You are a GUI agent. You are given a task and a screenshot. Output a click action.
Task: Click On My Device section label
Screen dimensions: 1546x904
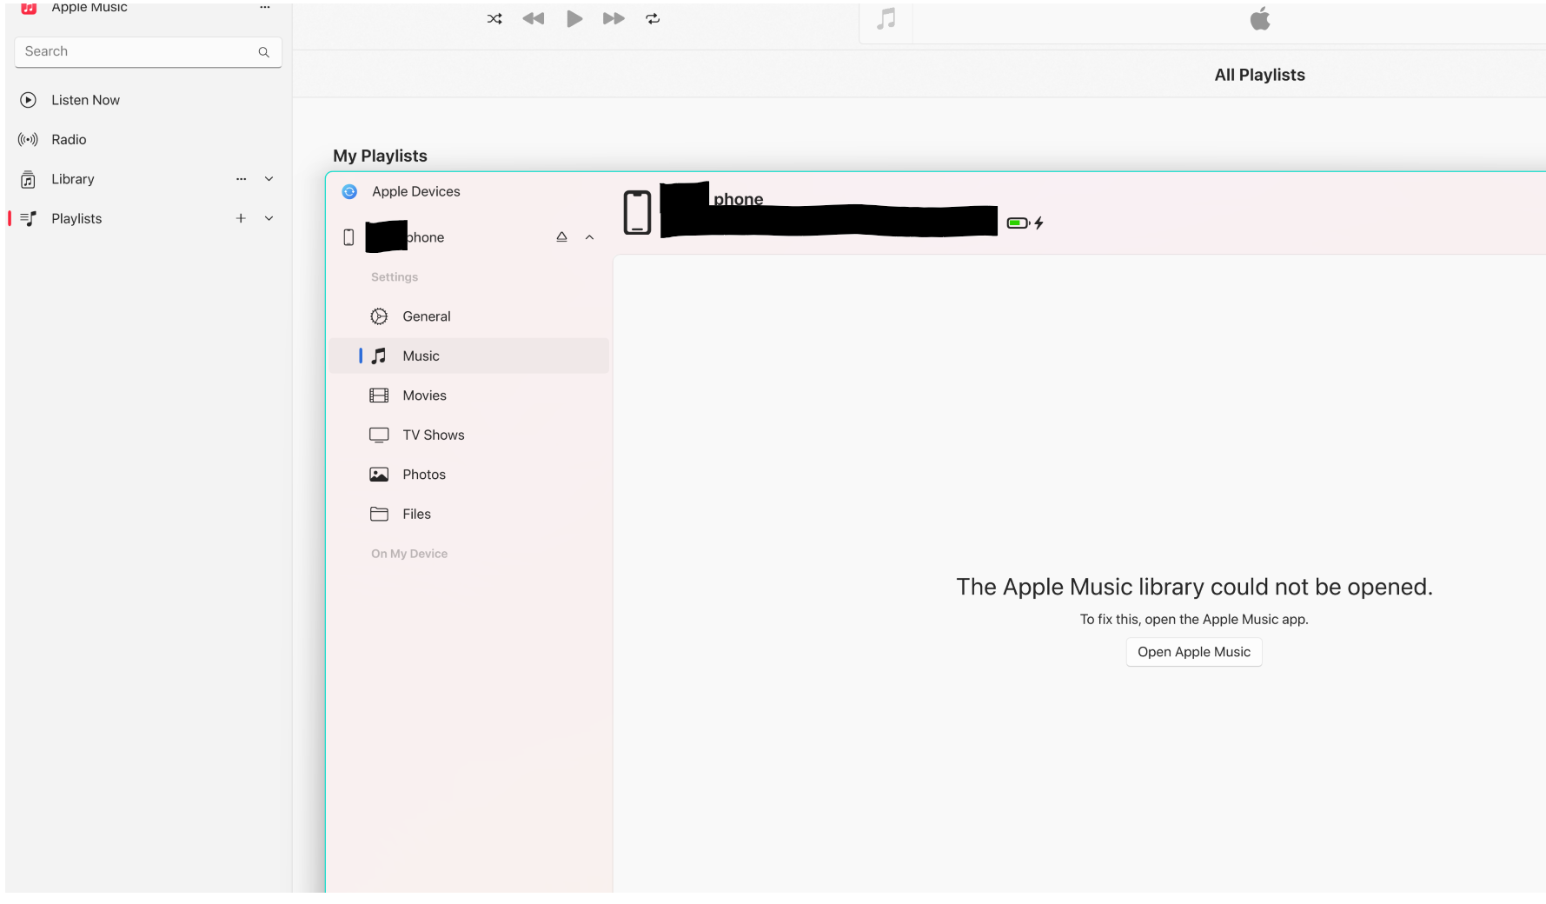point(409,554)
